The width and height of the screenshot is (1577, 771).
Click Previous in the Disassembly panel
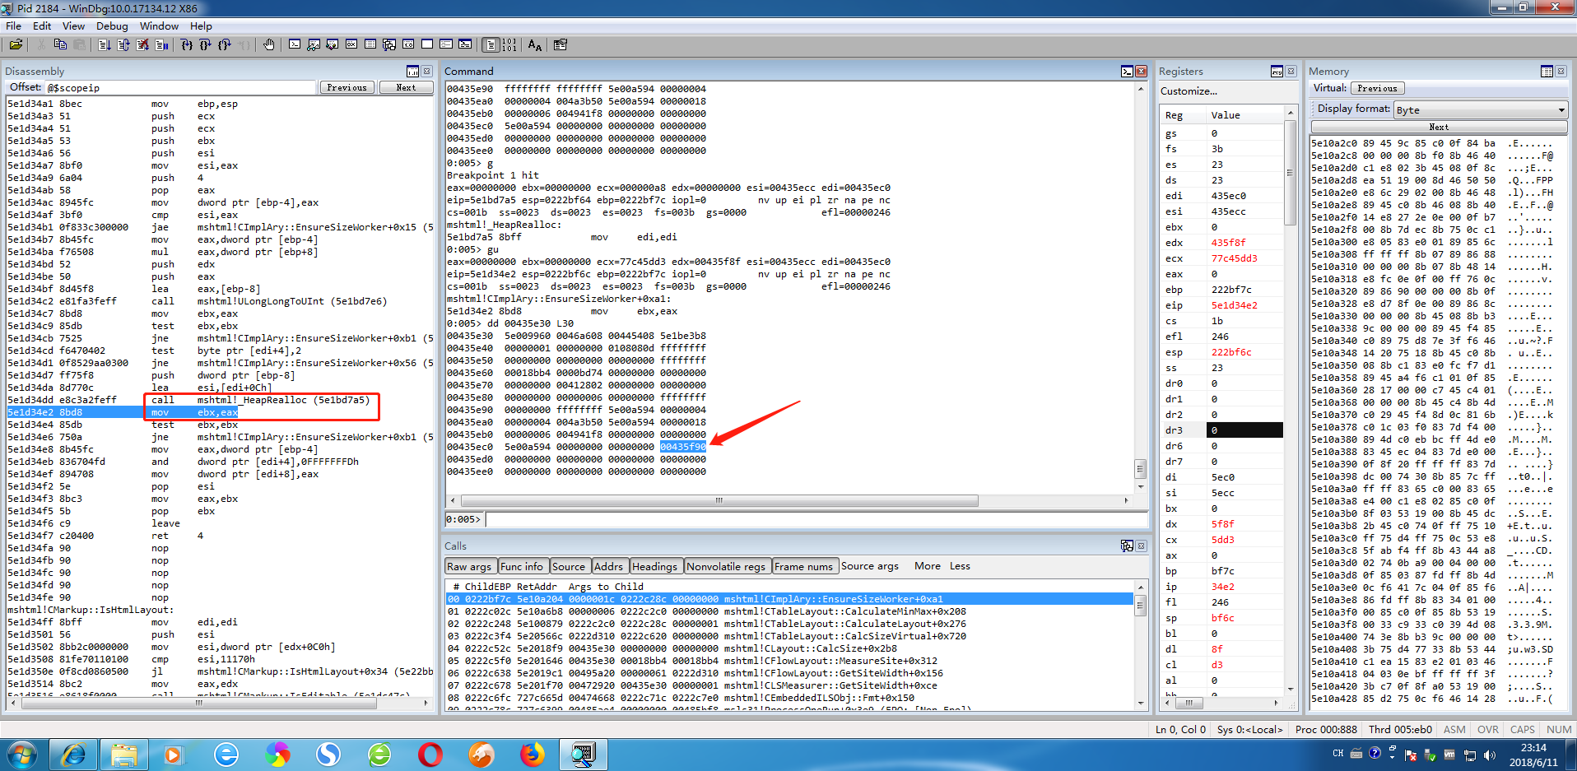coord(347,87)
